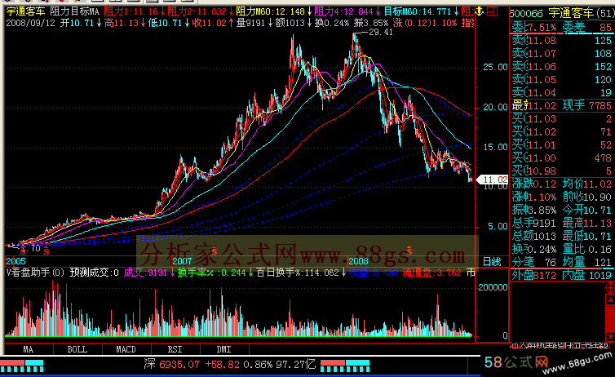
Task: Click the 200000 volume axis label
Action: pyautogui.click(x=493, y=287)
